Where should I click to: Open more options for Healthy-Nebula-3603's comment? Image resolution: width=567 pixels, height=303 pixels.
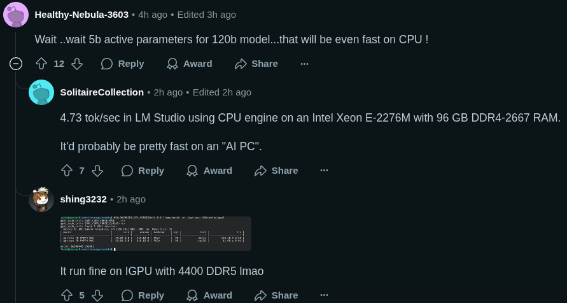tap(304, 64)
